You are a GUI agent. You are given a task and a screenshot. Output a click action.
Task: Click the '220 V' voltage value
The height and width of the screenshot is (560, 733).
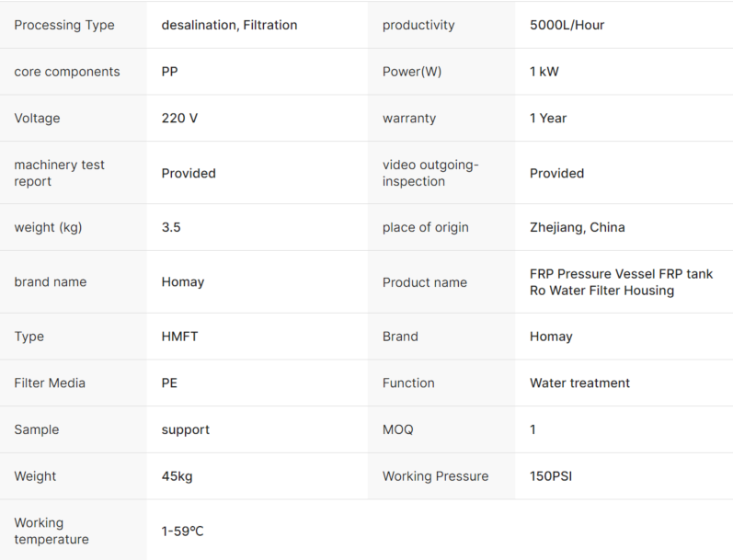179,118
